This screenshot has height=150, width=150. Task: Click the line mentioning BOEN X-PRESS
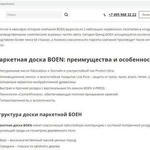point(52,88)
